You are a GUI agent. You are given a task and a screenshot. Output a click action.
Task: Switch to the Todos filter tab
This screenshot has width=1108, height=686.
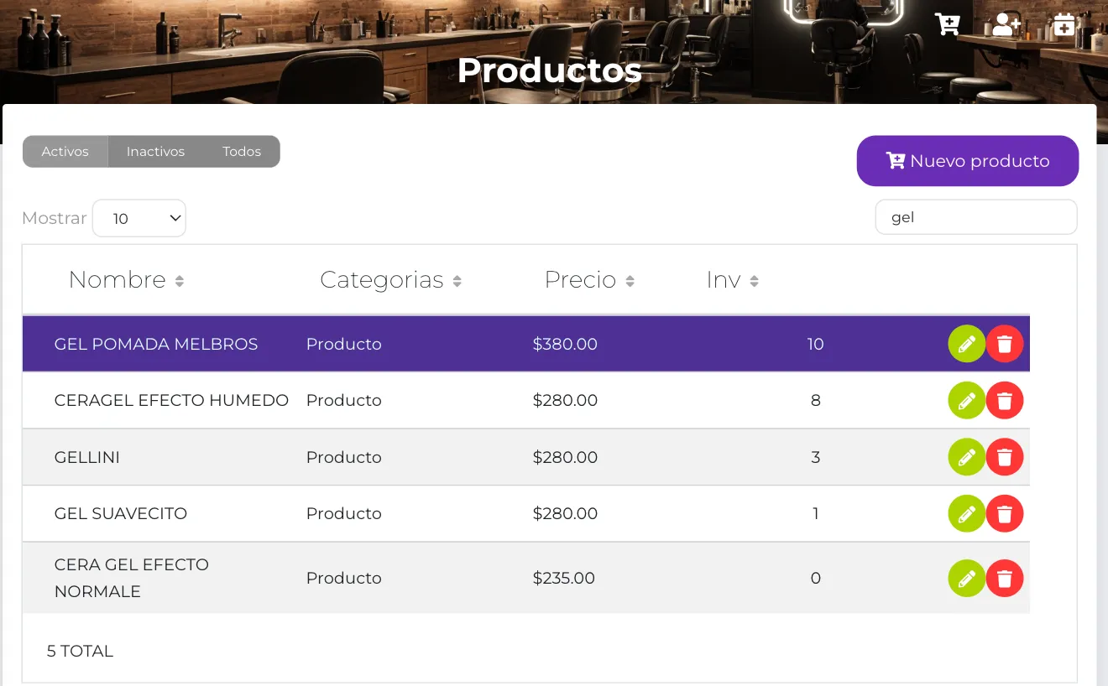click(242, 151)
